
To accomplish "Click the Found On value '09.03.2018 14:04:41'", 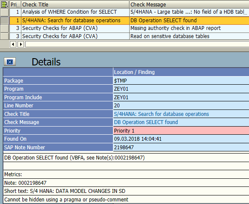I will click(x=181, y=139).
